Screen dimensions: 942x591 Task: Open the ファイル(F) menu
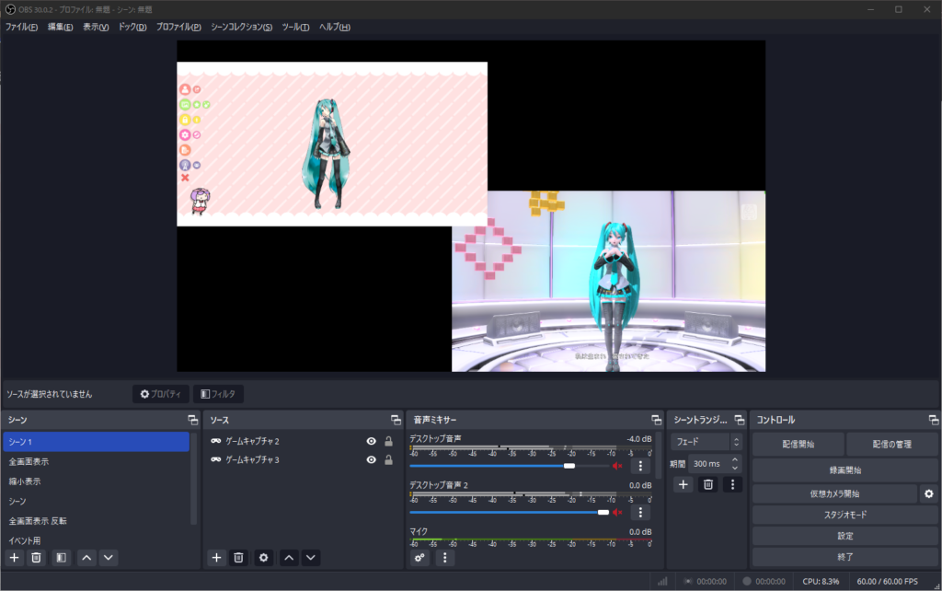coord(21,27)
